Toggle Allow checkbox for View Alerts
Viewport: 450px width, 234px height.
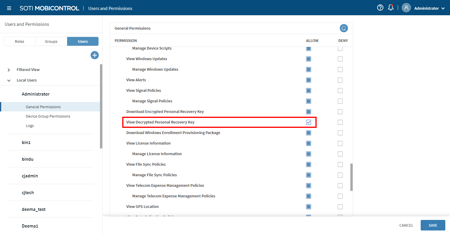(x=308, y=80)
